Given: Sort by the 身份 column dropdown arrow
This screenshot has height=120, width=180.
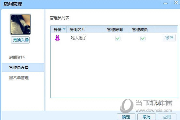Looking at the screenshot, I should 64,29.
